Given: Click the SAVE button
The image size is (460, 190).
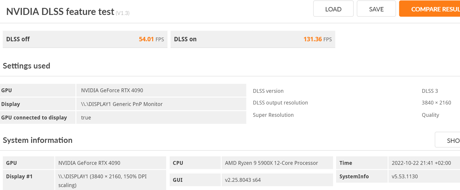Looking at the screenshot, I should pyautogui.click(x=376, y=9).
